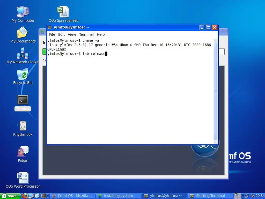Image resolution: width=265 pixels, height=199 pixels.
Task: Open the Help menu in terminal
Action: [x=101, y=34]
